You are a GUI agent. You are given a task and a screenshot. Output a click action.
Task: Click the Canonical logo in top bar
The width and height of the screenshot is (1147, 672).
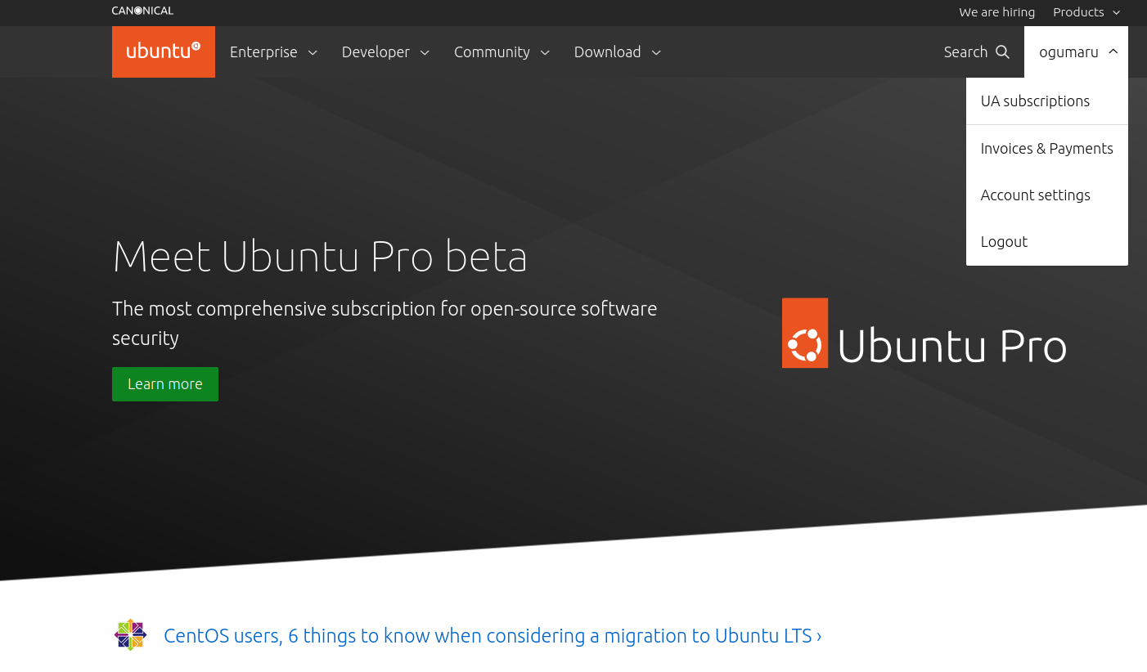[x=142, y=11]
